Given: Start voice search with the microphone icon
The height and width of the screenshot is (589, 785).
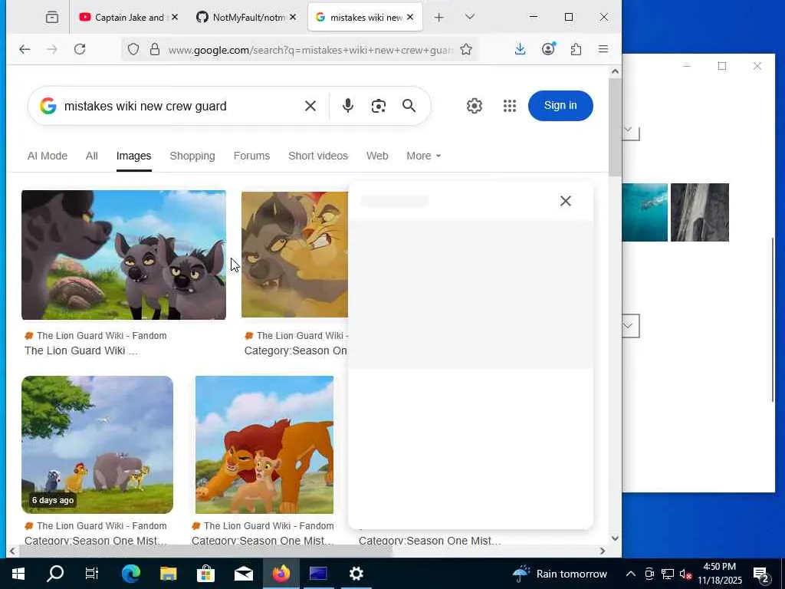Looking at the screenshot, I should pos(348,106).
